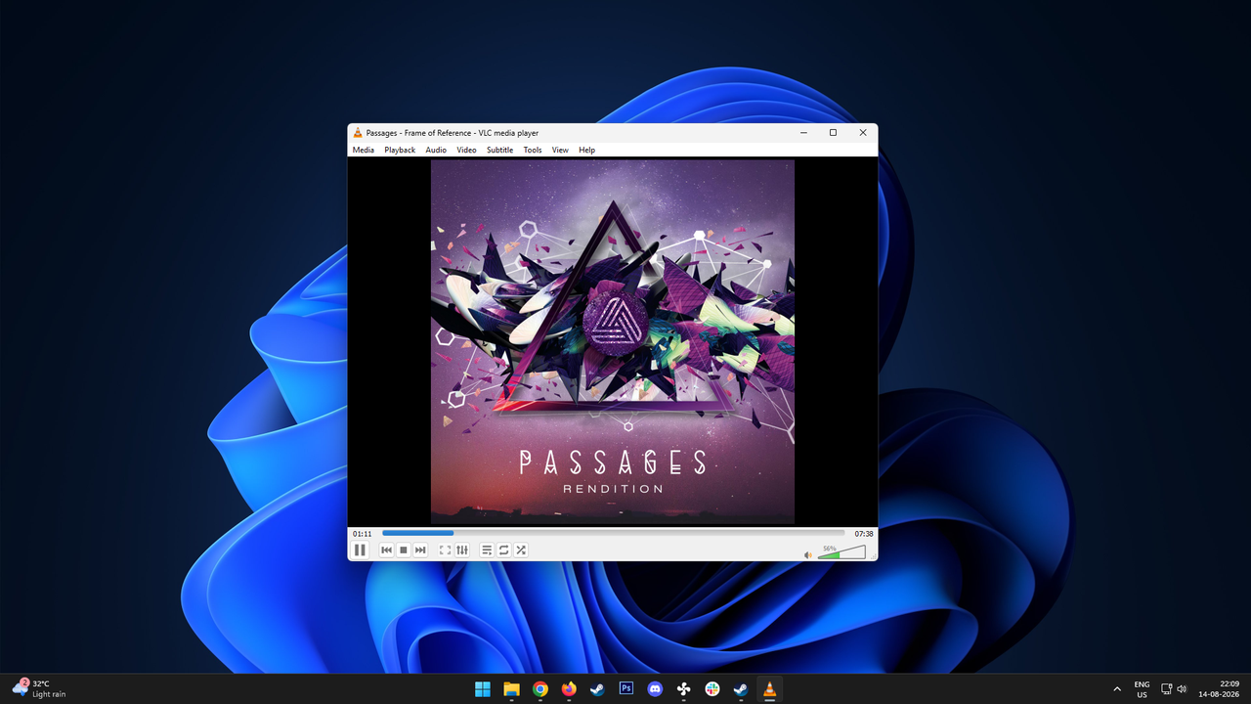
Task: Mute audio using the speaker icon
Action: pos(808,554)
